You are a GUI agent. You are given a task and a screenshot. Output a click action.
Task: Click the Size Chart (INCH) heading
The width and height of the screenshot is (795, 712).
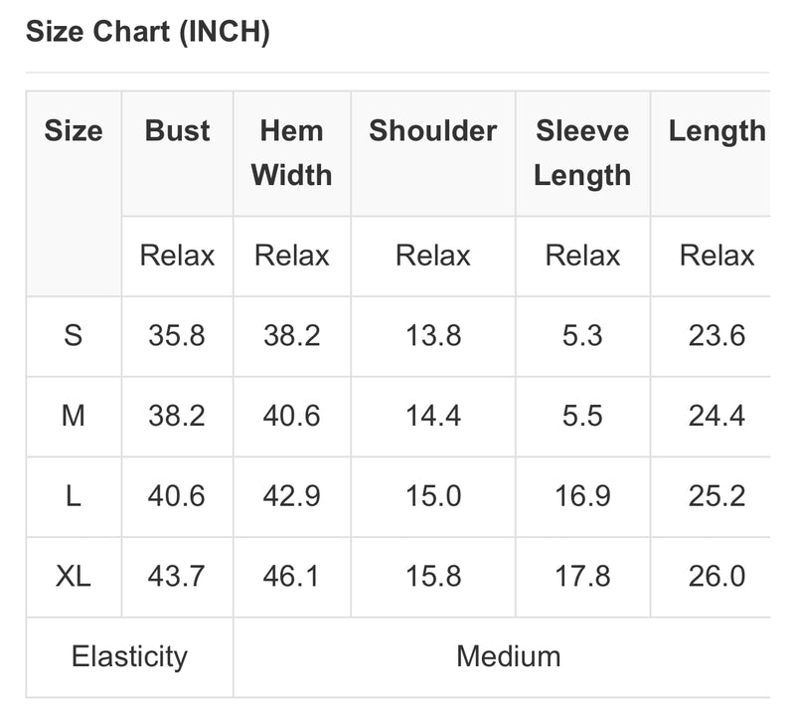click(x=147, y=32)
